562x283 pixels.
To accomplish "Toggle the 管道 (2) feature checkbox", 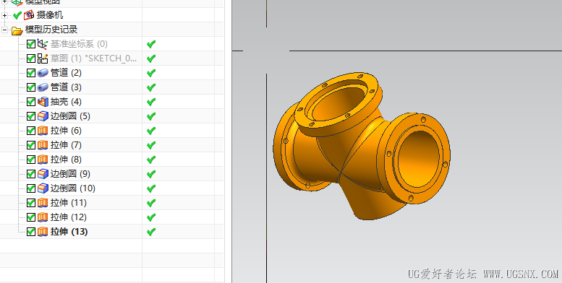I will 31,73.
